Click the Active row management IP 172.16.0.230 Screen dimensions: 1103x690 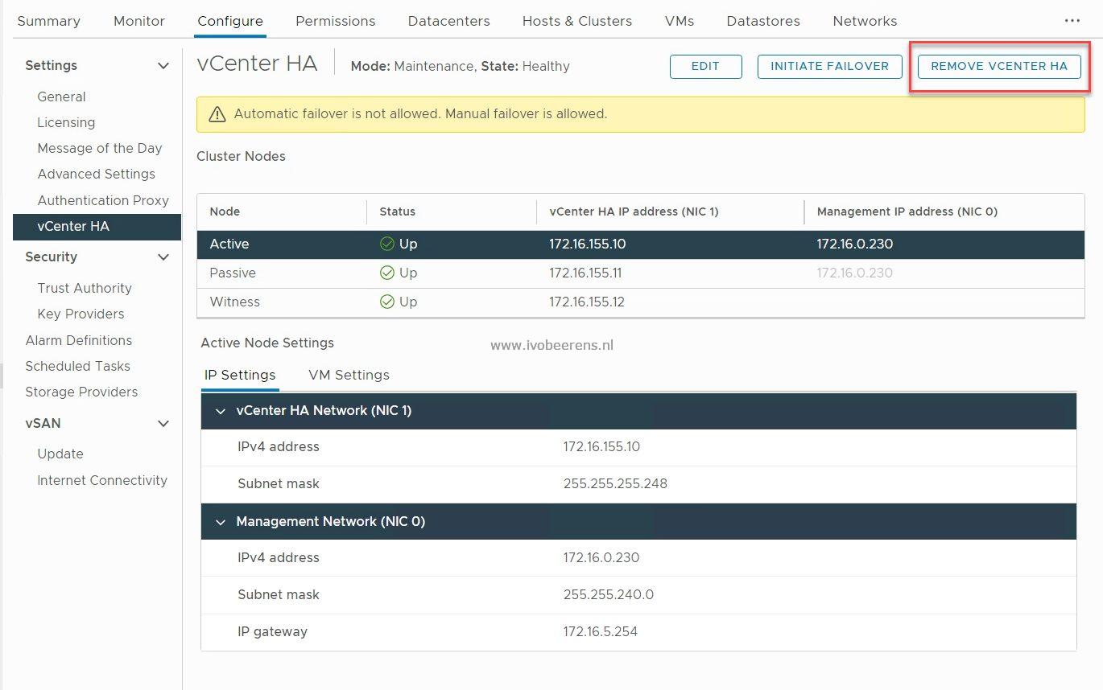[x=855, y=244]
